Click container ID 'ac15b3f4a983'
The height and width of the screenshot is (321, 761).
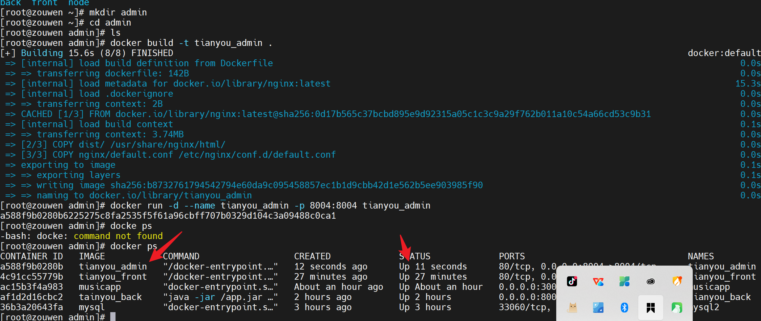point(32,287)
